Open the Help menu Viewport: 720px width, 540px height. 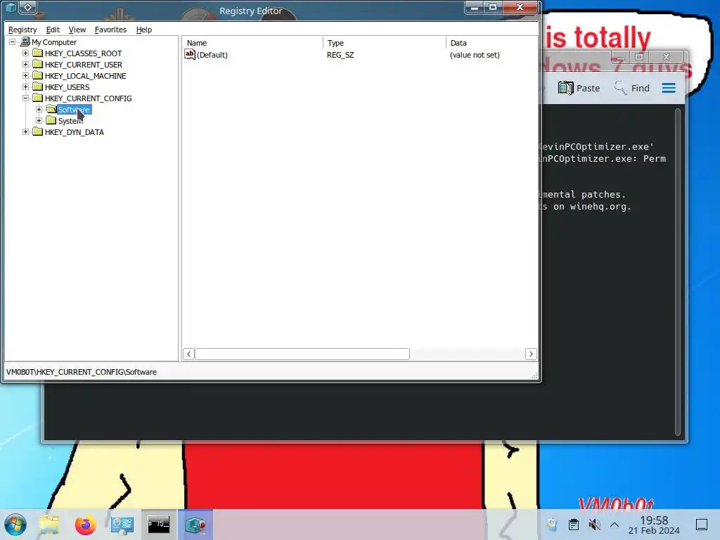point(143,30)
